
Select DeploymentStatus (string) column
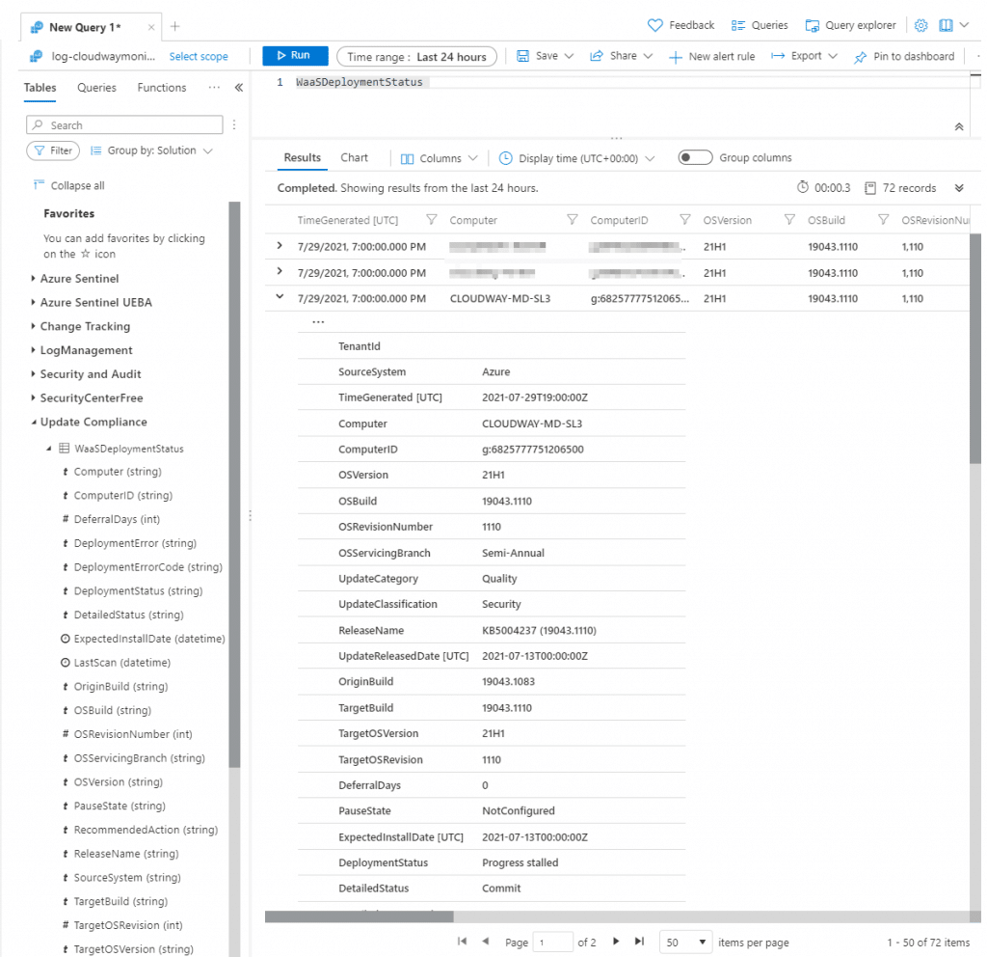138,591
